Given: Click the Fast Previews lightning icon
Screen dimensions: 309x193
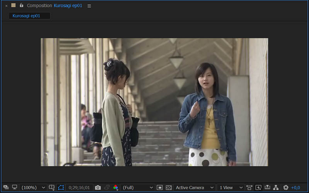Looking at the screenshot, I should click(x=258, y=188).
